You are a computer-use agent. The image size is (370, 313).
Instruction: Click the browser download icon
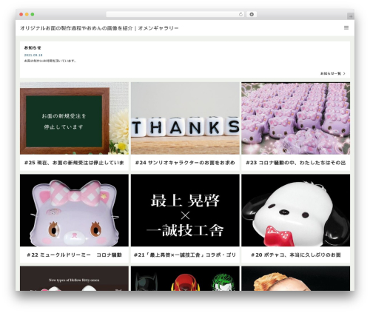[x=252, y=15]
